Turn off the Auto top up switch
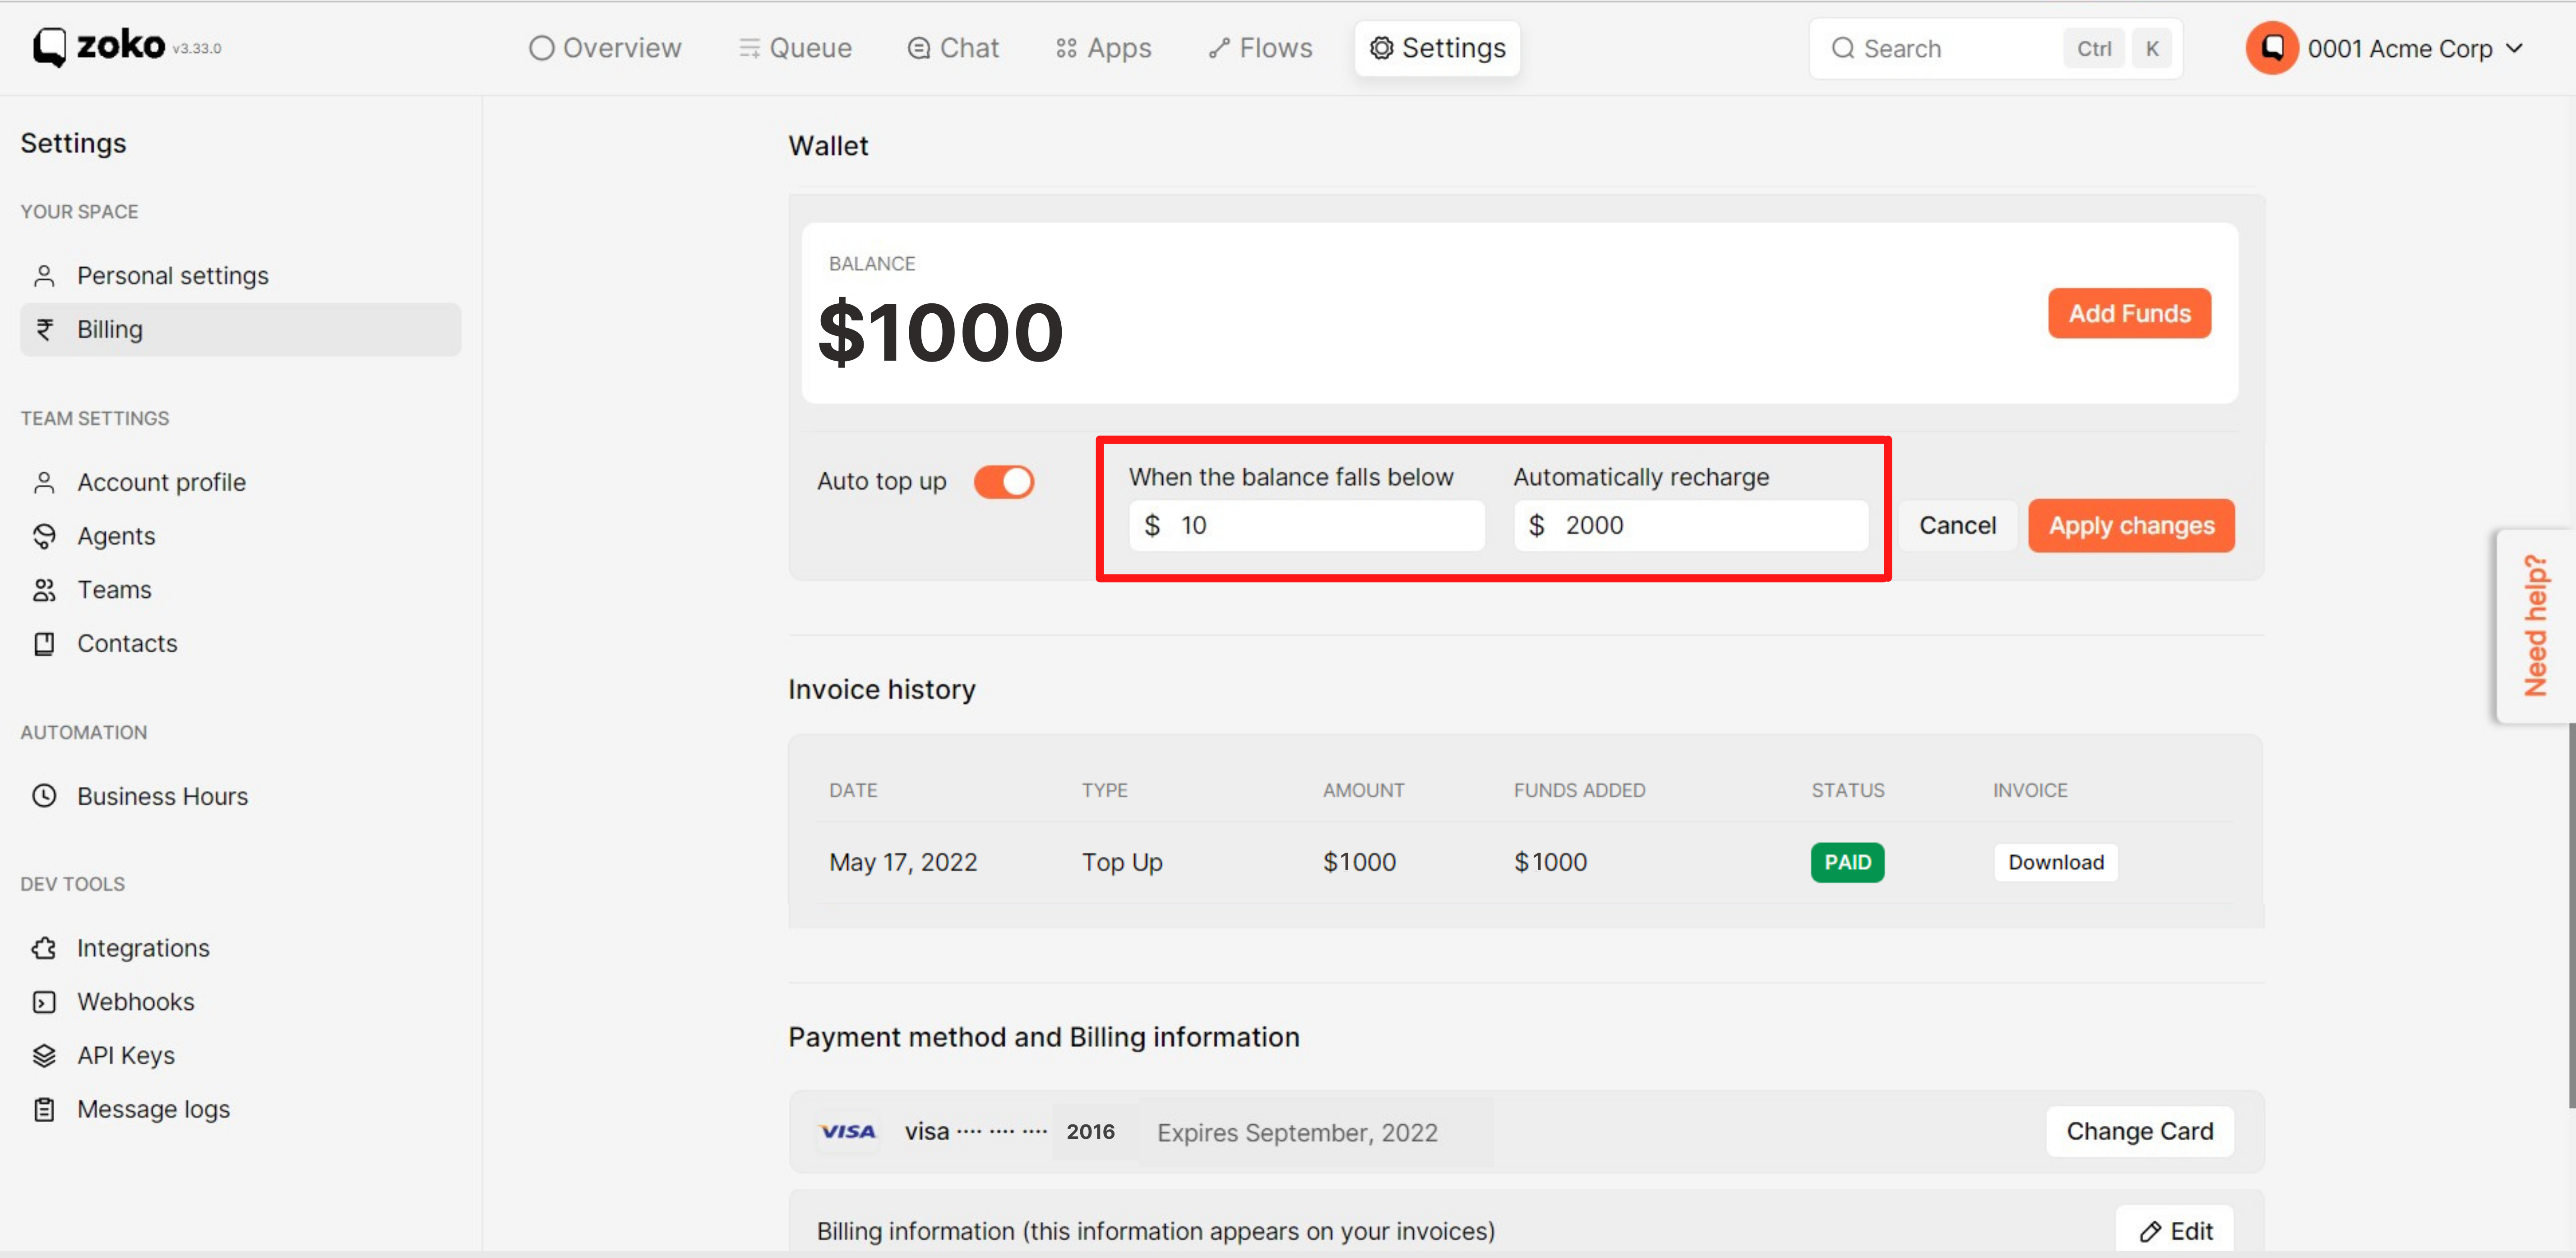 click(1004, 482)
